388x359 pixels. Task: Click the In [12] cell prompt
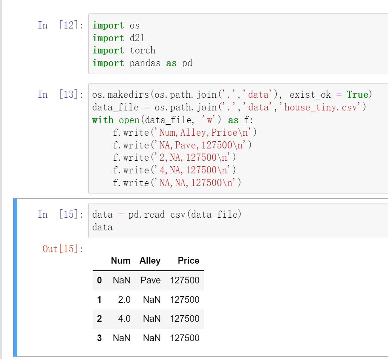tap(61, 25)
